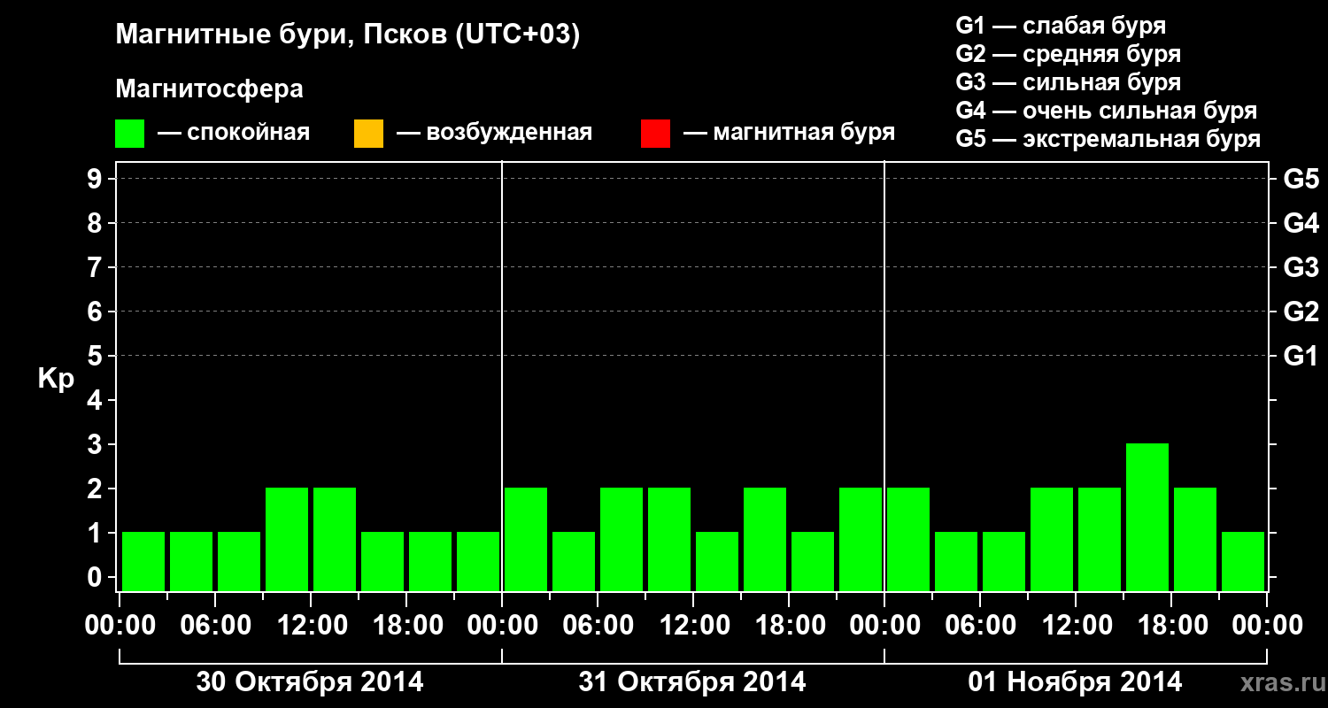Click the 'G3' label on the right axis
The height and width of the screenshot is (708, 1328).
coord(1301,267)
